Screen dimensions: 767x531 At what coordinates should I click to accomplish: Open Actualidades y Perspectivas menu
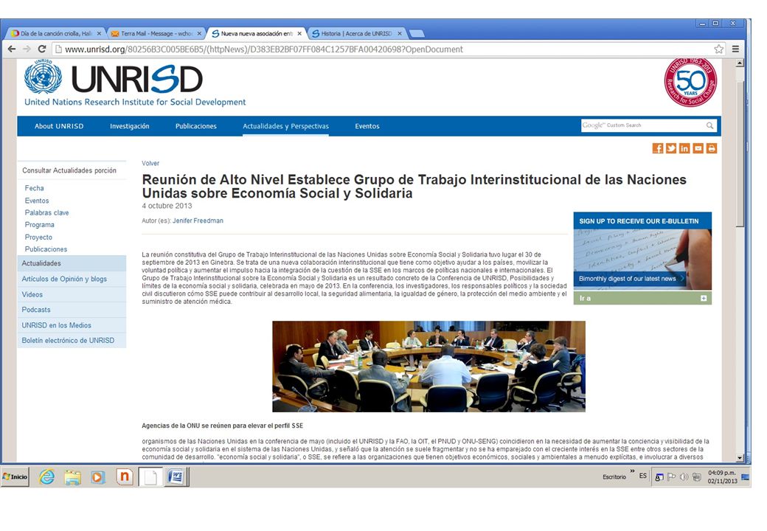(285, 126)
